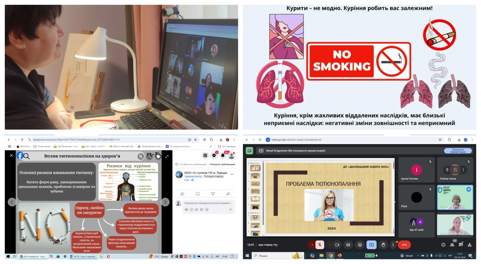Show the meeting participants list
Viewport: 481px width, 264px height.
(452, 245)
